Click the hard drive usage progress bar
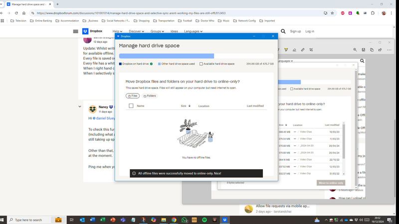This screenshot has width=399, height=224. 196,56
